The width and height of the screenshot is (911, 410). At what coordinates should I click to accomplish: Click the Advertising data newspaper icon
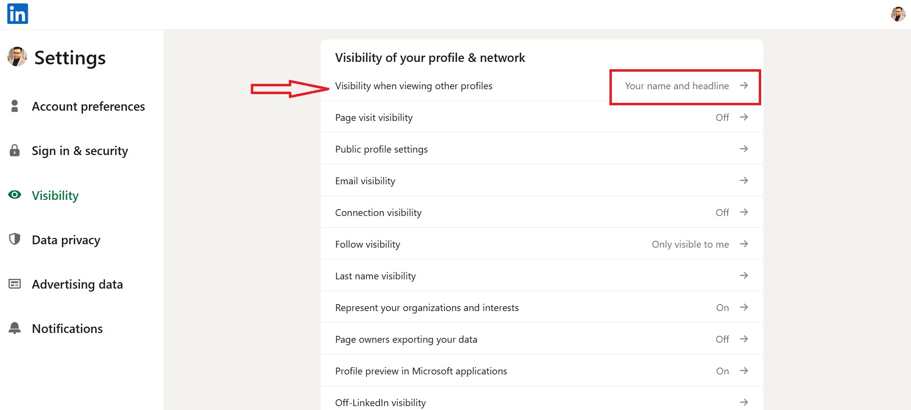point(15,284)
